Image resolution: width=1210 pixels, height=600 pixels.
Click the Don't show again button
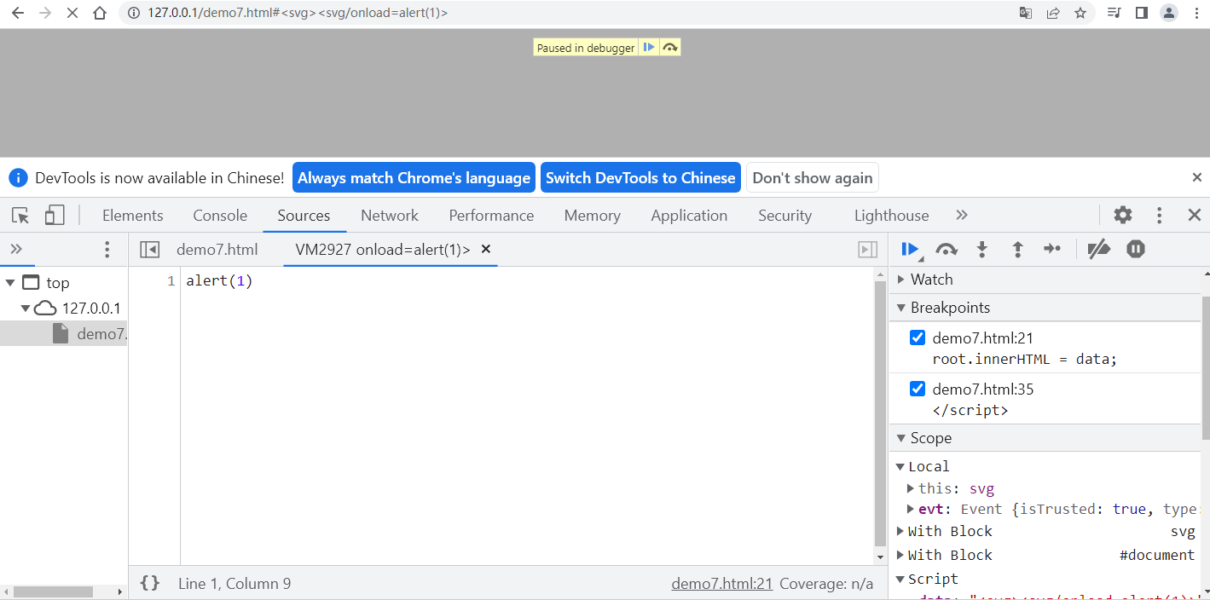813,177
